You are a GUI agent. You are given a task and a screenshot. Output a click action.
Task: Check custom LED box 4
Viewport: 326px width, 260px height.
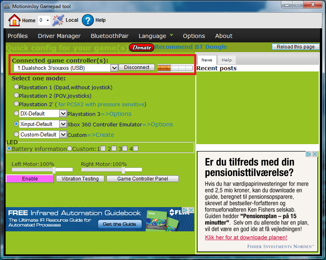(x=135, y=148)
